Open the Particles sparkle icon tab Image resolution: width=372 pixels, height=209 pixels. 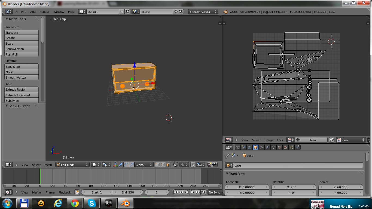pyautogui.click(x=291, y=147)
